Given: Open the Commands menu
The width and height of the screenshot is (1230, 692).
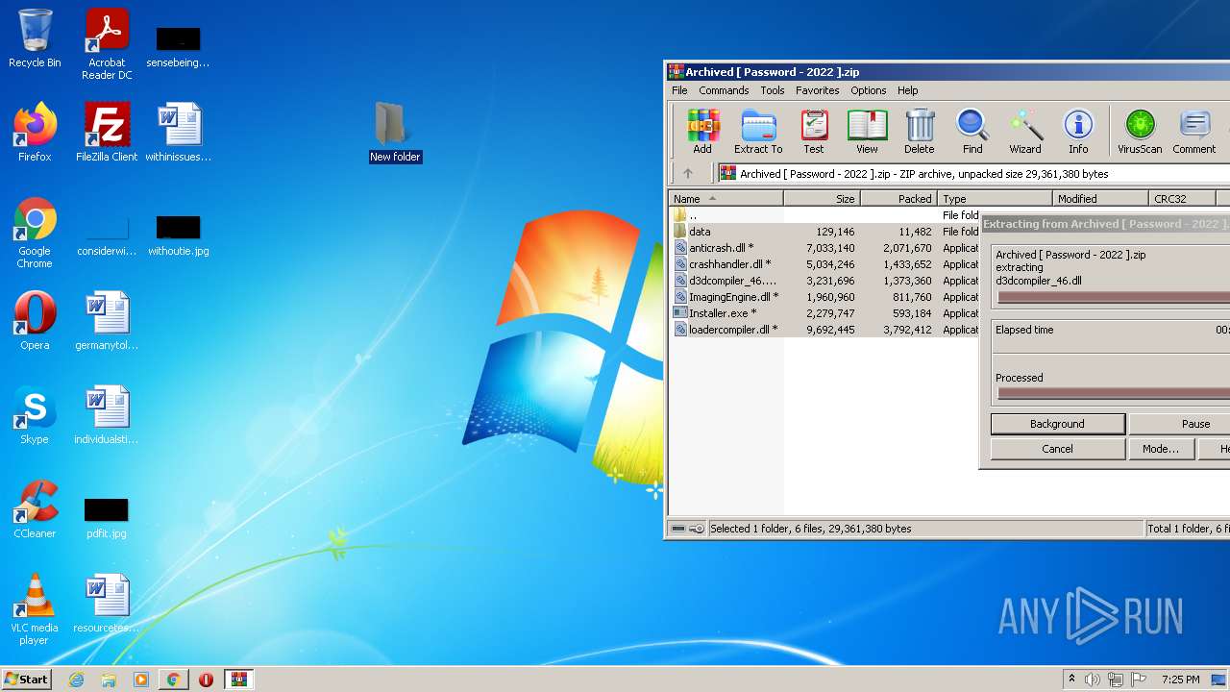Looking at the screenshot, I should 724,90.
